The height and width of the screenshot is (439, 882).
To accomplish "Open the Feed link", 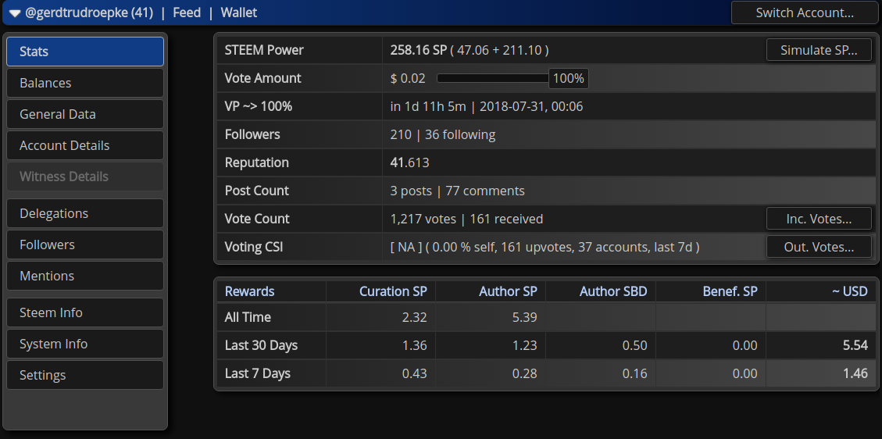I will coord(187,12).
